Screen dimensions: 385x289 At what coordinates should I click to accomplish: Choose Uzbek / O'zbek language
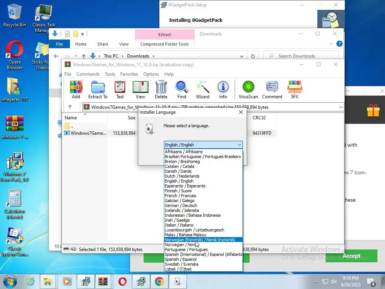[x=203, y=269]
